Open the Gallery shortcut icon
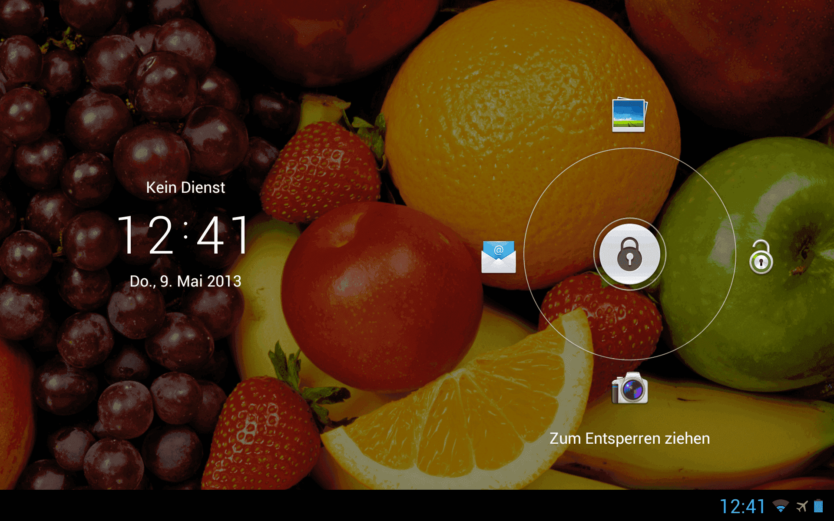Image resolution: width=834 pixels, height=521 pixels. tap(629, 115)
